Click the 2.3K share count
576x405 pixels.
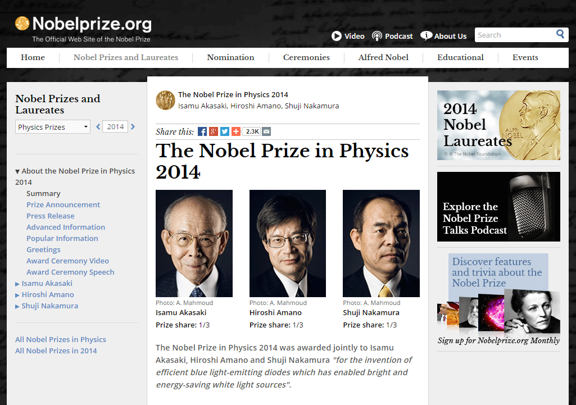pyautogui.click(x=252, y=131)
